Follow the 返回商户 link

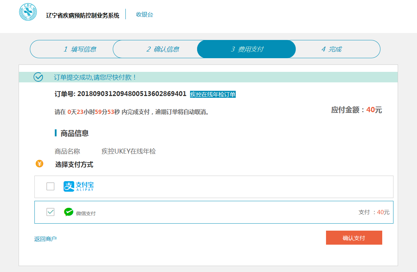pos(45,239)
